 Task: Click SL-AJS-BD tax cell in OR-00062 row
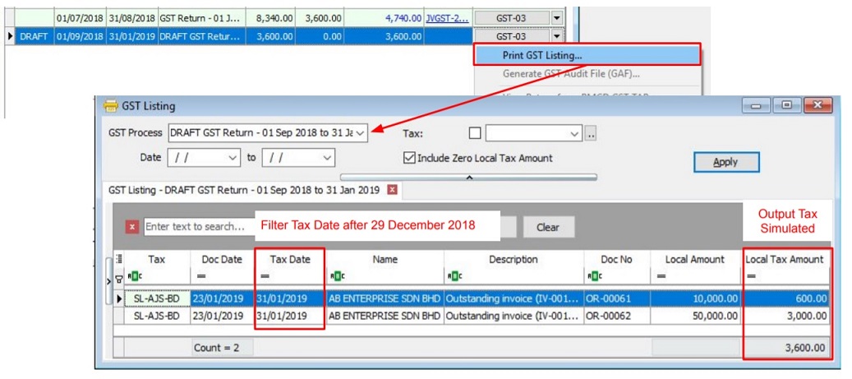(x=156, y=316)
